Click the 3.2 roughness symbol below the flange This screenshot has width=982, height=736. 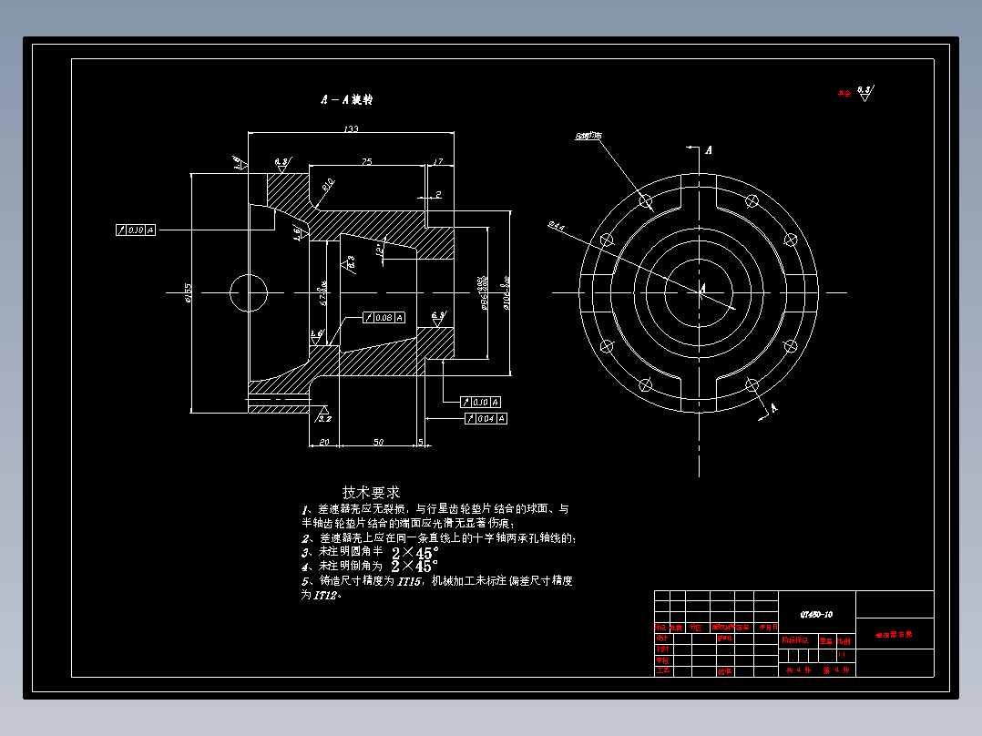point(323,416)
